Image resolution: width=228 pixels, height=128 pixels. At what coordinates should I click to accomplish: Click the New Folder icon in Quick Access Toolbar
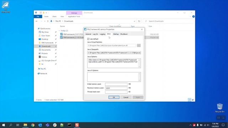click(43, 13)
